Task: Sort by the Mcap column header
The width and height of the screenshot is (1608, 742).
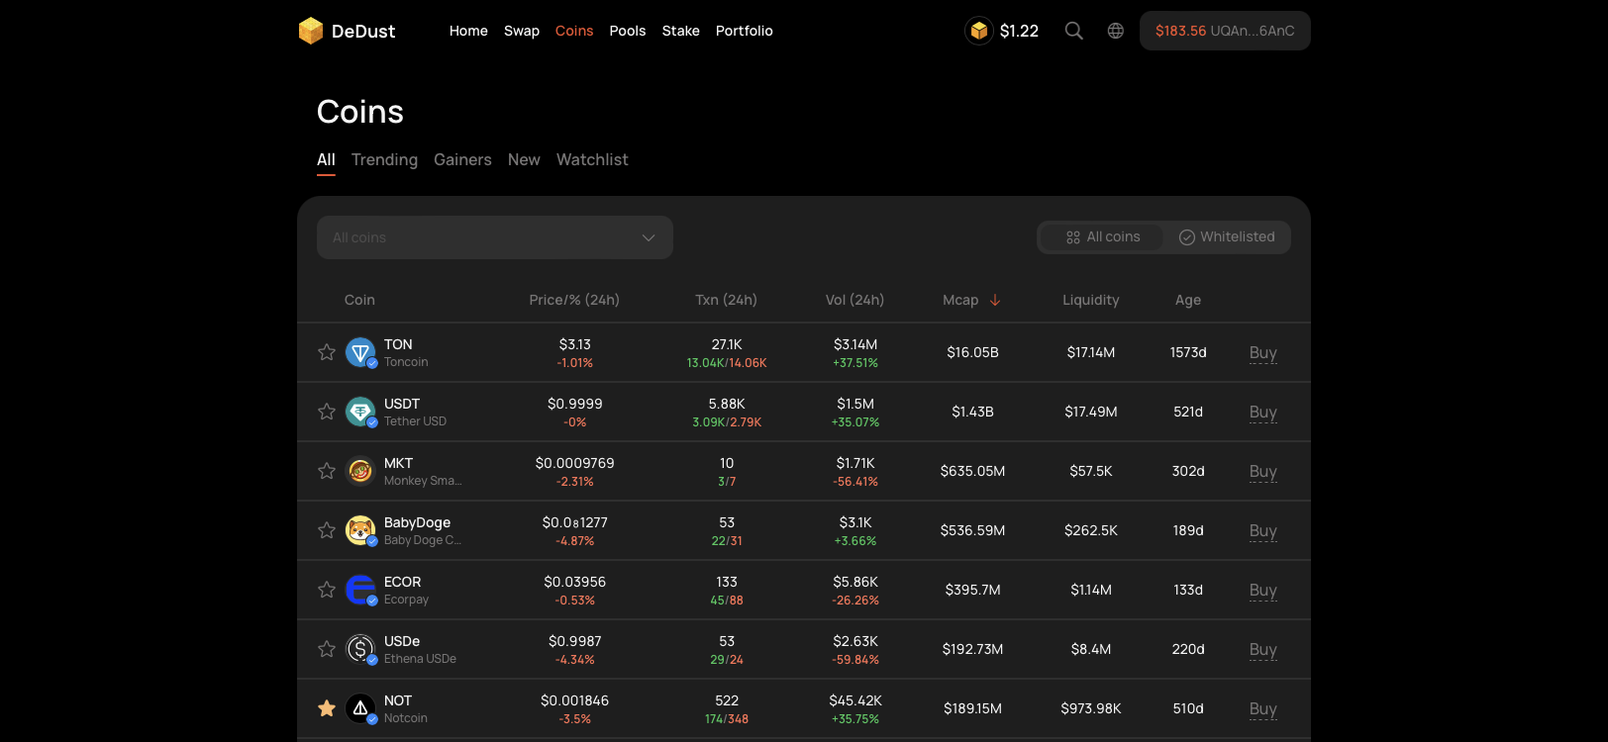Action: click(x=960, y=300)
